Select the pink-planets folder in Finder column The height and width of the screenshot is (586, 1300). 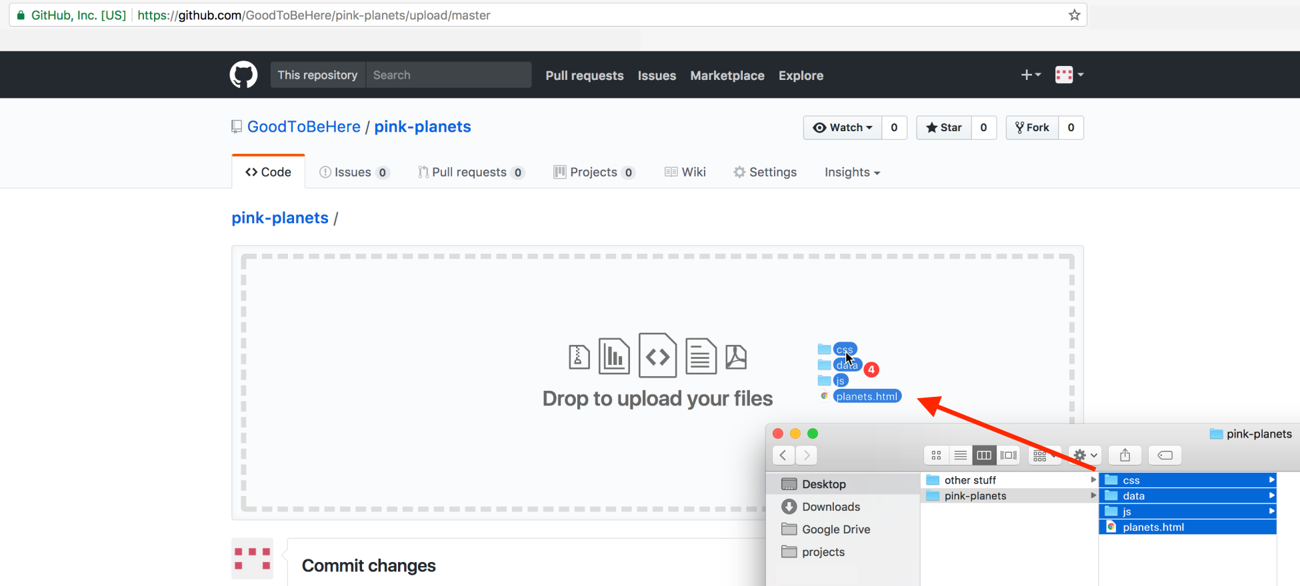tap(1009, 495)
